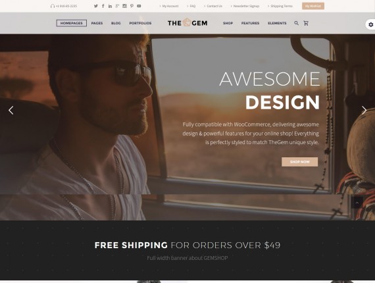Open the Twitter social icon

click(96, 6)
